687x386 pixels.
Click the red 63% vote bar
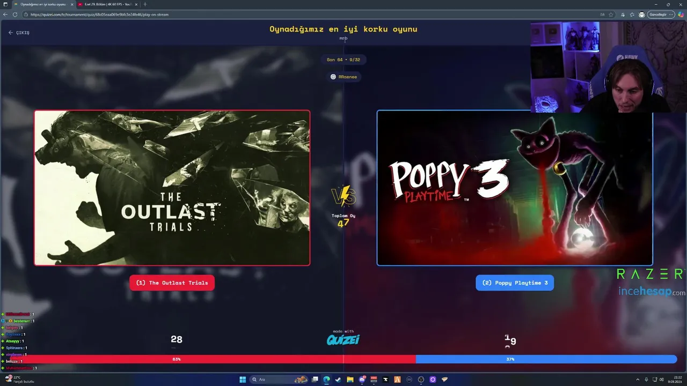[x=213, y=359]
